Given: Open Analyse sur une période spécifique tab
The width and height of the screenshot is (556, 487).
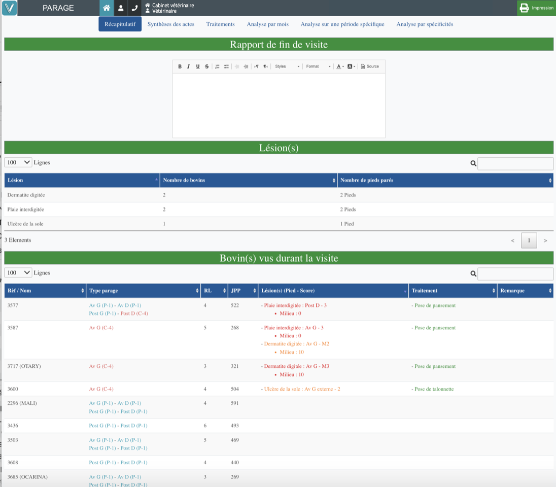Looking at the screenshot, I should pos(342,24).
